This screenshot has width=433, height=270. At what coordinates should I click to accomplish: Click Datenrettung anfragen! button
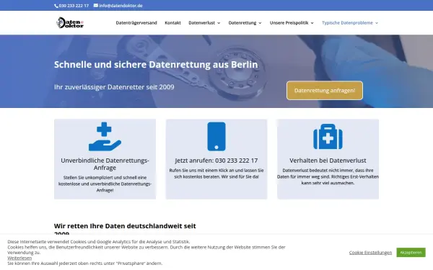click(x=325, y=91)
